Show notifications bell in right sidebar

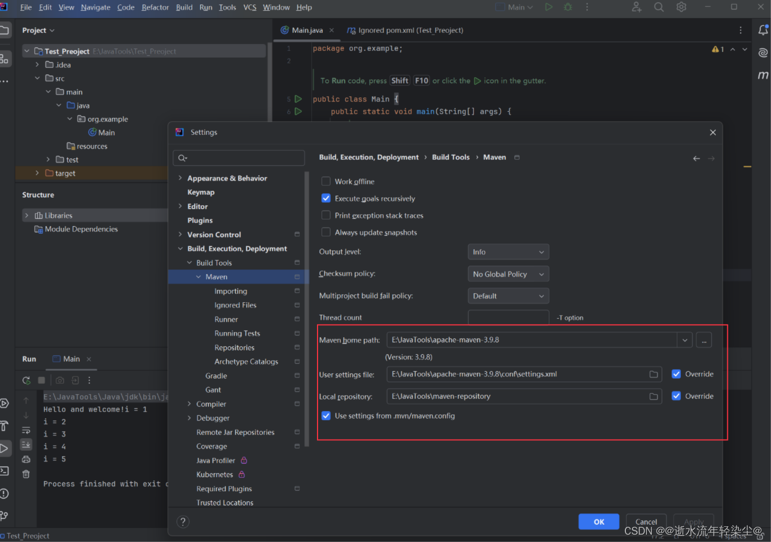tap(763, 30)
